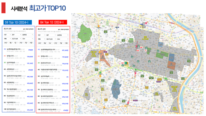
Task: Open the 59㎡ area size dropdown
Action: point(28,39)
